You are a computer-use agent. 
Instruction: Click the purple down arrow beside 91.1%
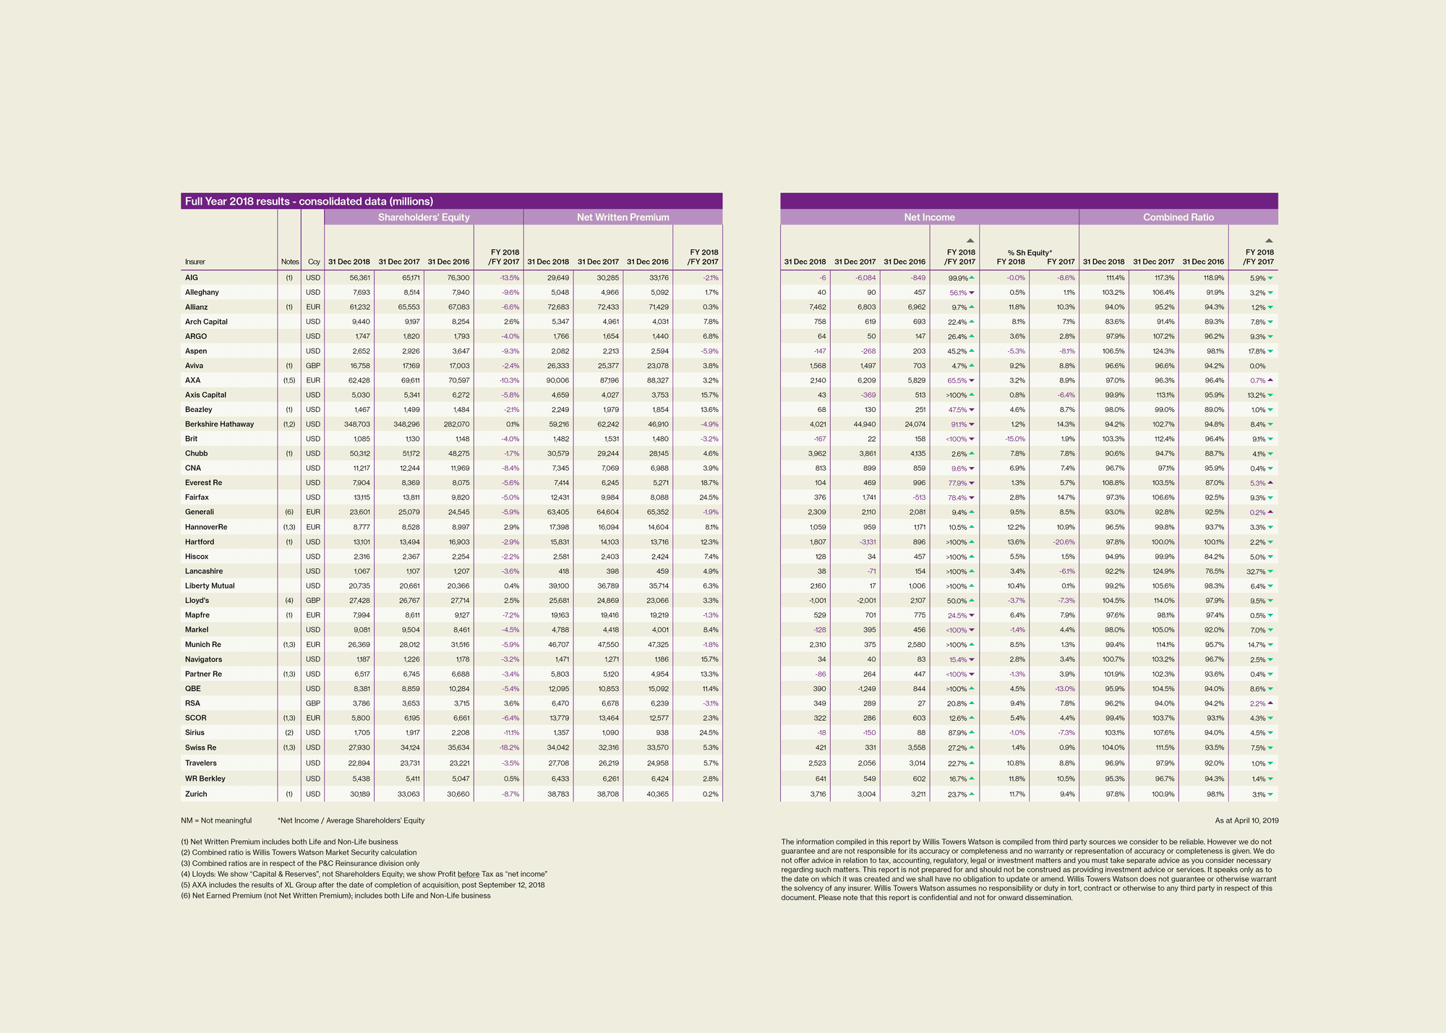972,424
